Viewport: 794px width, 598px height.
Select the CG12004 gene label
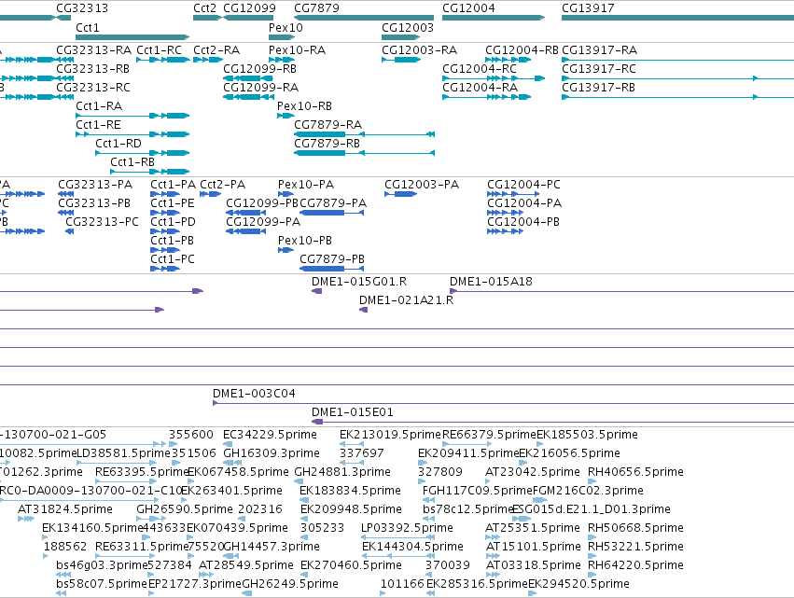468,8
